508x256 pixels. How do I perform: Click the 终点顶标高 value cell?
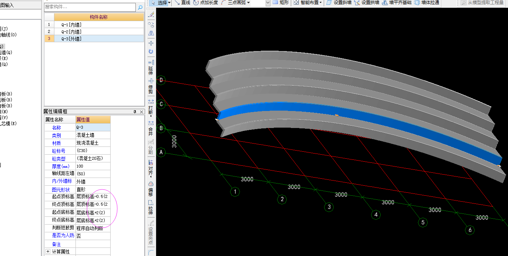93,205
